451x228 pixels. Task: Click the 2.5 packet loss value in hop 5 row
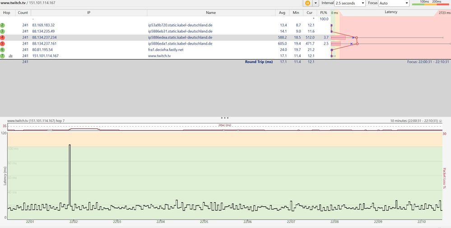325,44
